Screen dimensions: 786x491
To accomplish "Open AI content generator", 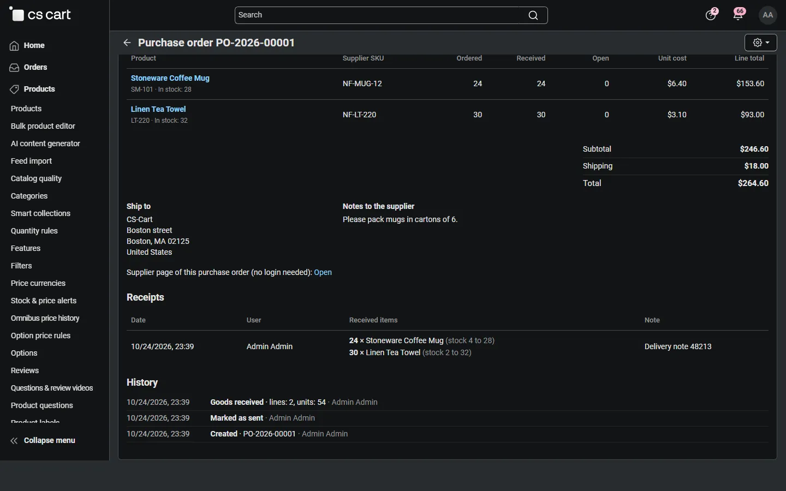I will 45,143.
